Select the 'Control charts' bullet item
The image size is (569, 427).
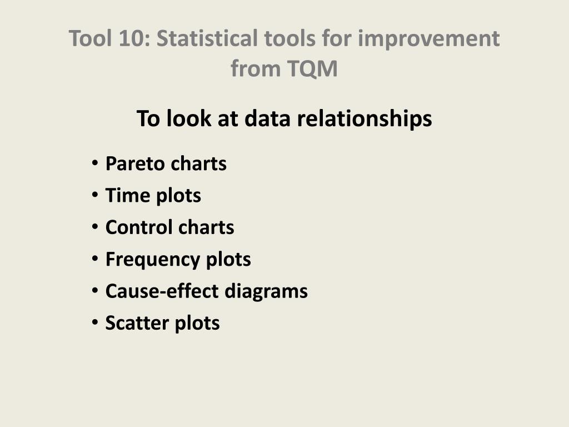click(x=169, y=227)
